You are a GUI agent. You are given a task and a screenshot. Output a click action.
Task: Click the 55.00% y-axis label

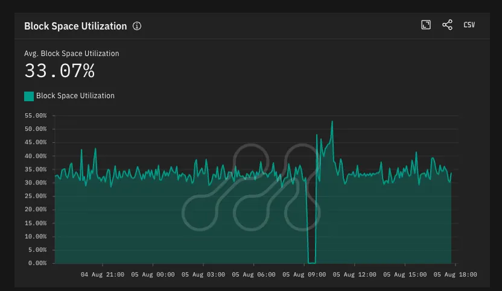[x=35, y=115]
